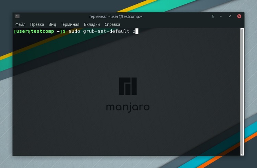Click the Manjaro logo on the wallpaper

tap(128, 86)
